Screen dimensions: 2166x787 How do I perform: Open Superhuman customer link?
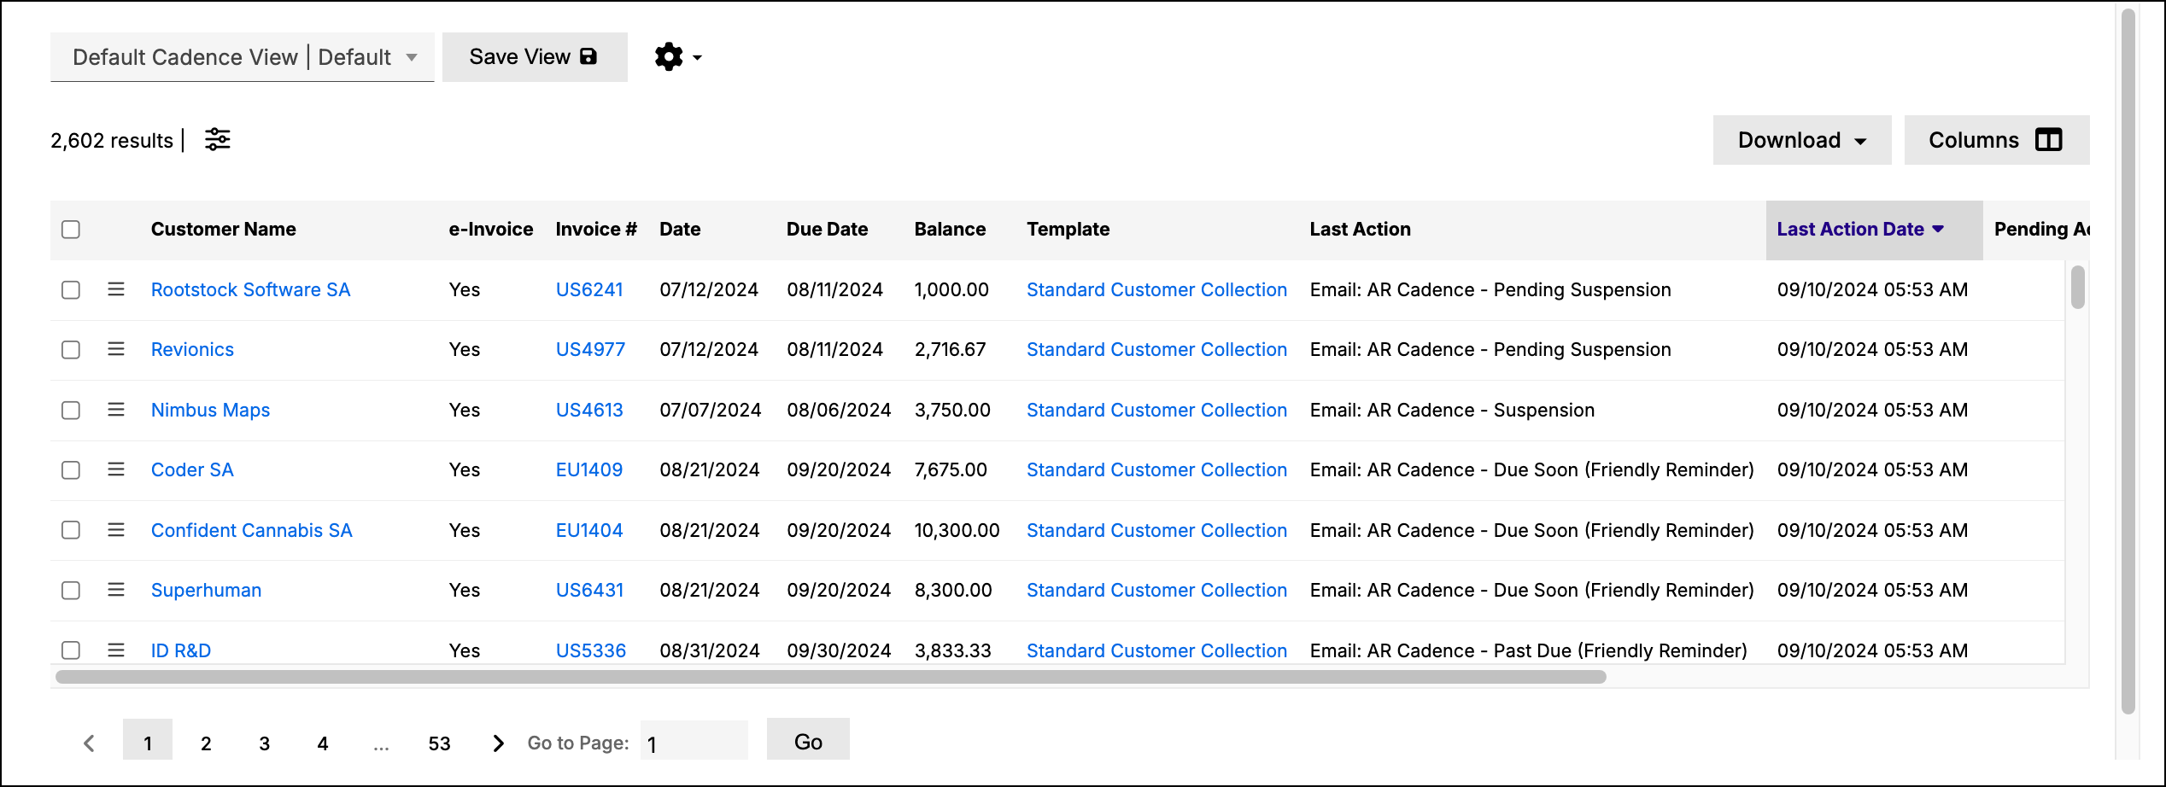click(206, 590)
